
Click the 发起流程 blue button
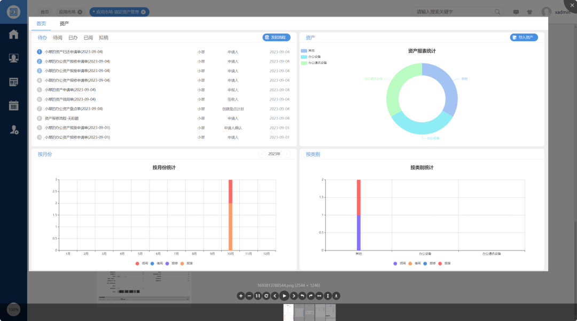(276, 37)
